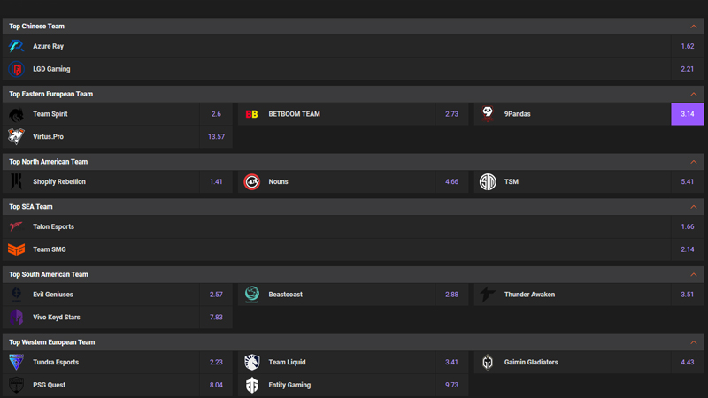The image size is (708, 398).
Task: Collapse the Top Chinese Team section
Action: (694, 27)
